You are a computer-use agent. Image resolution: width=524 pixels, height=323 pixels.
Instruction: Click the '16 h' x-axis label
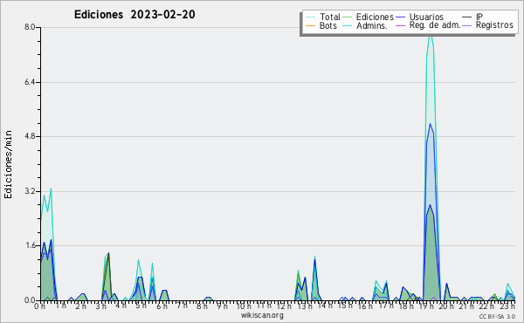tap(365, 306)
